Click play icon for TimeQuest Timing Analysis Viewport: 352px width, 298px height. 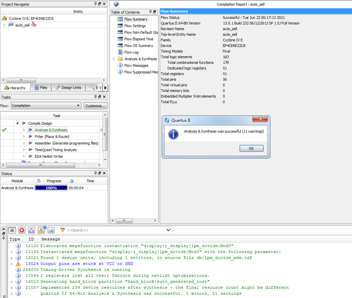point(30,150)
